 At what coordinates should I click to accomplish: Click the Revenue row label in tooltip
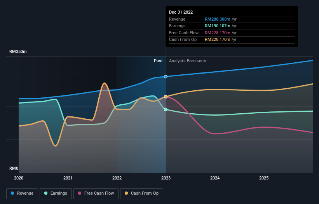[x=177, y=19]
